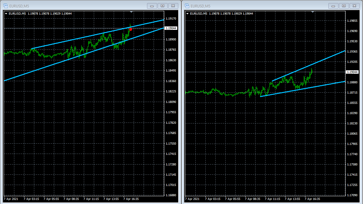Click OHLC values in right chart header
The height and width of the screenshot is (204, 363).
(231, 14)
